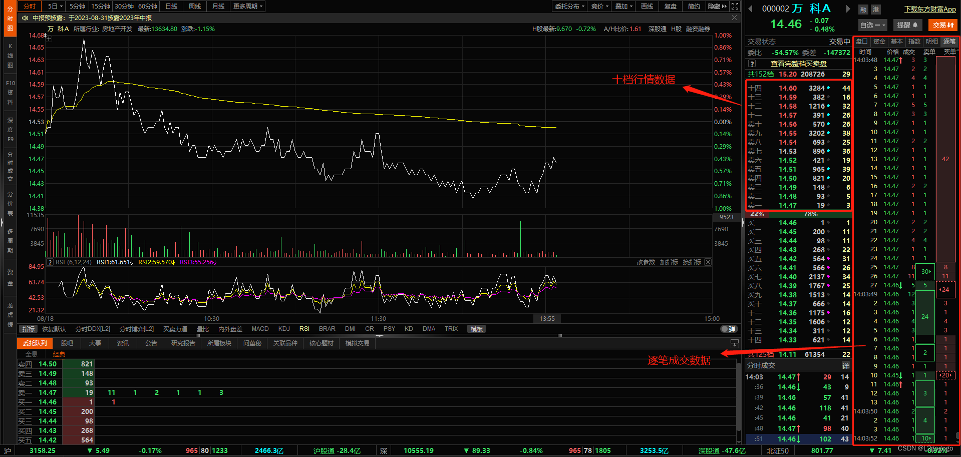This screenshot has height=457, width=961.
Task: Switch to the 明细 tab
Action: (932, 42)
